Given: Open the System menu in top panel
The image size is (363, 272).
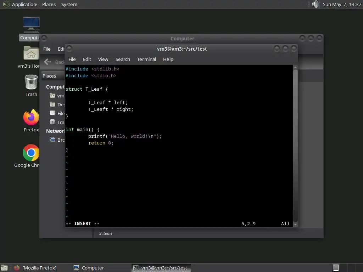Looking at the screenshot, I should pyautogui.click(x=69, y=4).
